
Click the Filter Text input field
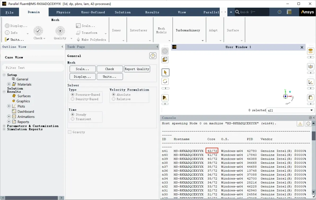(33, 68)
